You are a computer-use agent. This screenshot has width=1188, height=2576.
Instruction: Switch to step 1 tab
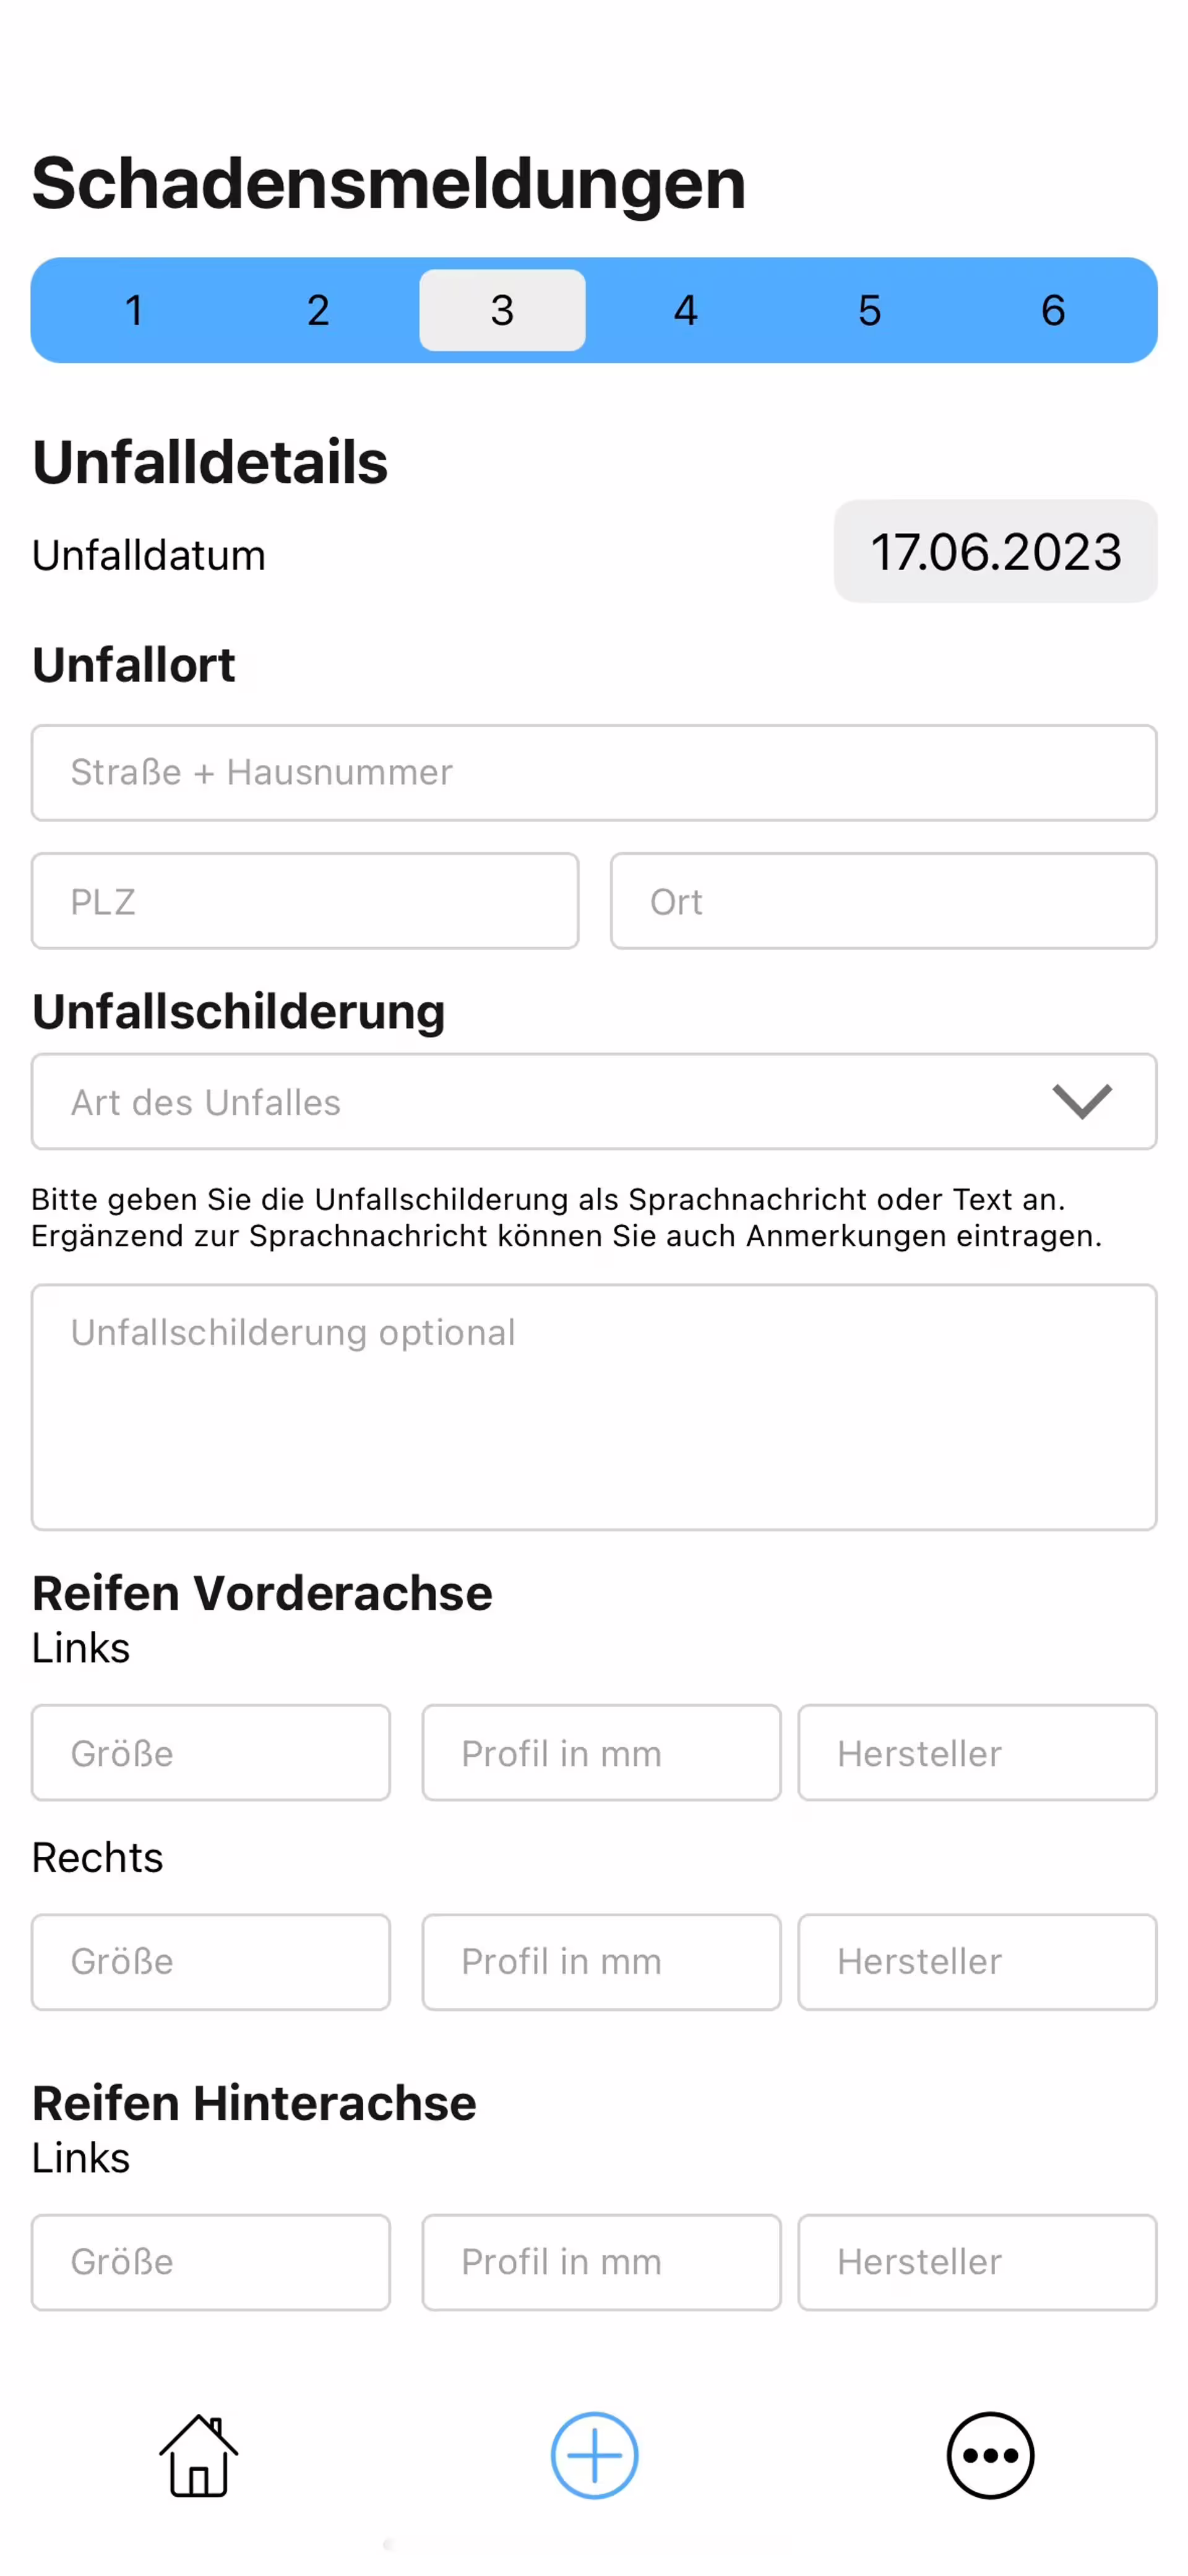coord(134,310)
